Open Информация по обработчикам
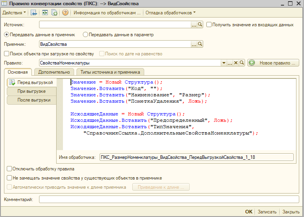The height and width of the screenshot is (217, 304). pos(107,13)
